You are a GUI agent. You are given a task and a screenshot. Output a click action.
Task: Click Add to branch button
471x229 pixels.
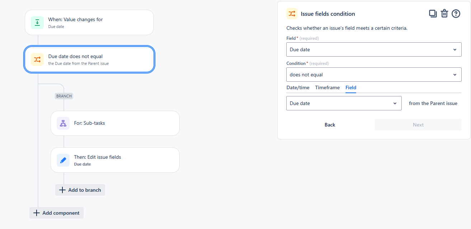(80, 190)
